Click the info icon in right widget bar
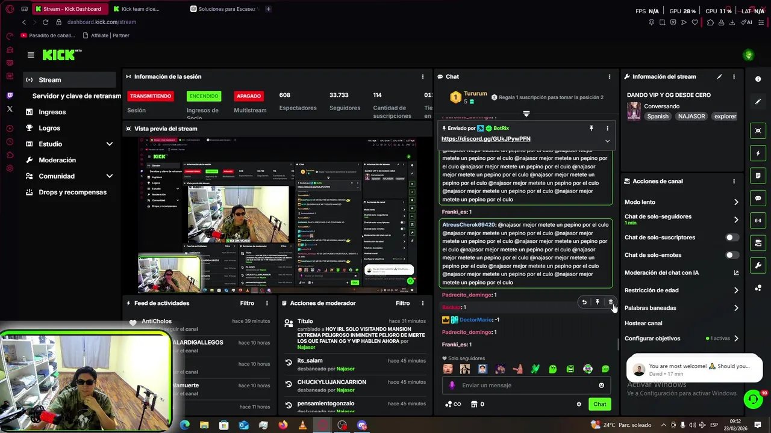The image size is (771, 433). point(758,79)
